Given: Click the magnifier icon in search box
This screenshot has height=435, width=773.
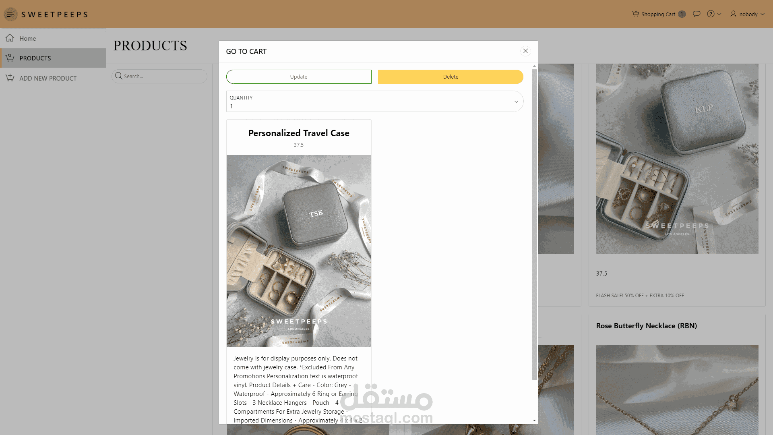Looking at the screenshot, I should pyautogui.click(x=118, y=76).
